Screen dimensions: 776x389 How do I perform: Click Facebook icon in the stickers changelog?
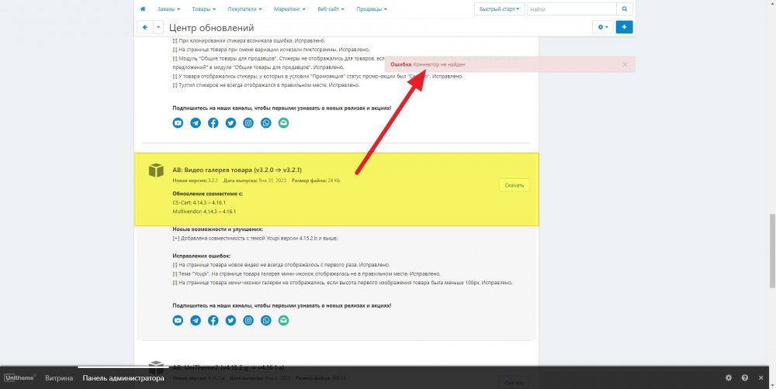(x=213, y=122)
